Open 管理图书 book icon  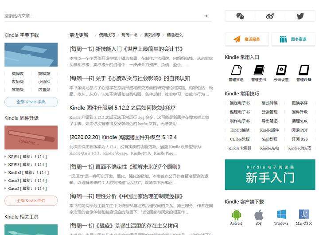(x=259, y=70)
